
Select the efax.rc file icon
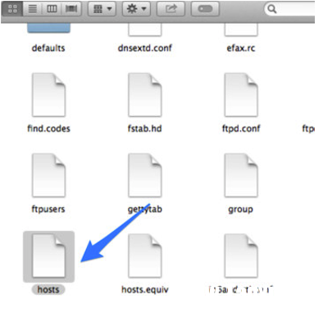241,30
